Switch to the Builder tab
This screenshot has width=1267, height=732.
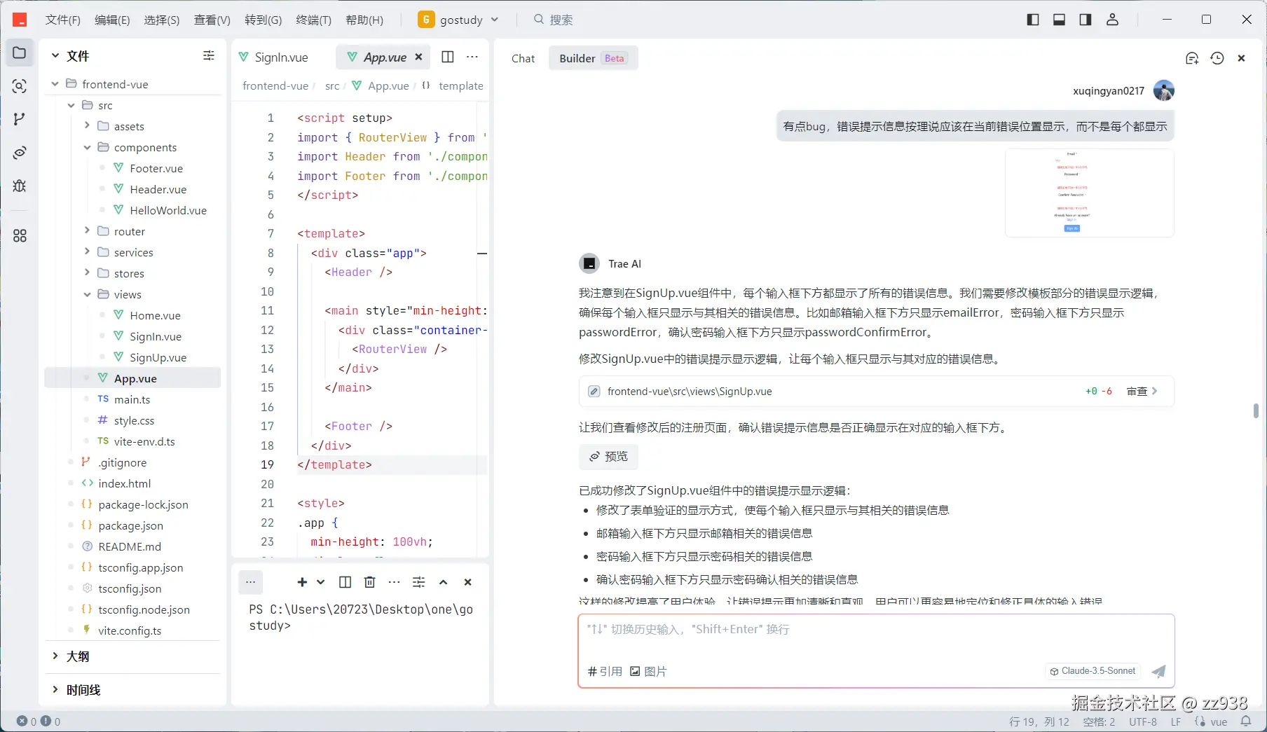(592, 58)
